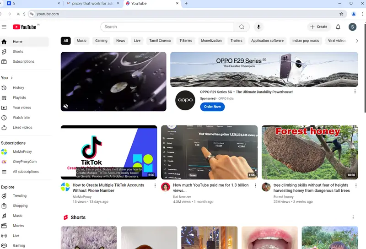Open the Shorts shelf options menu

353,217
